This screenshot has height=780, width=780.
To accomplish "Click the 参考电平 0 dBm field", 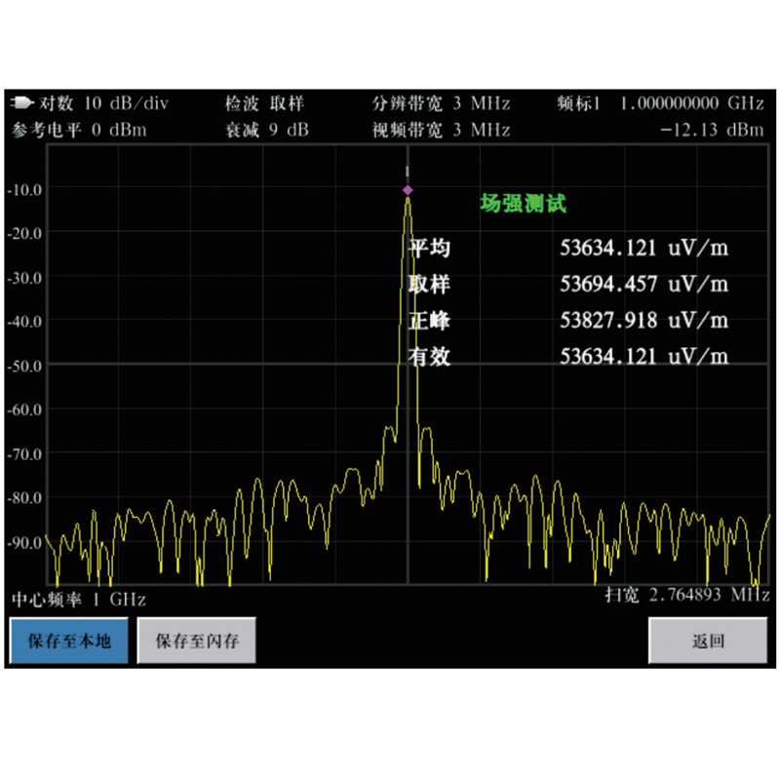I will pos(78,130).
